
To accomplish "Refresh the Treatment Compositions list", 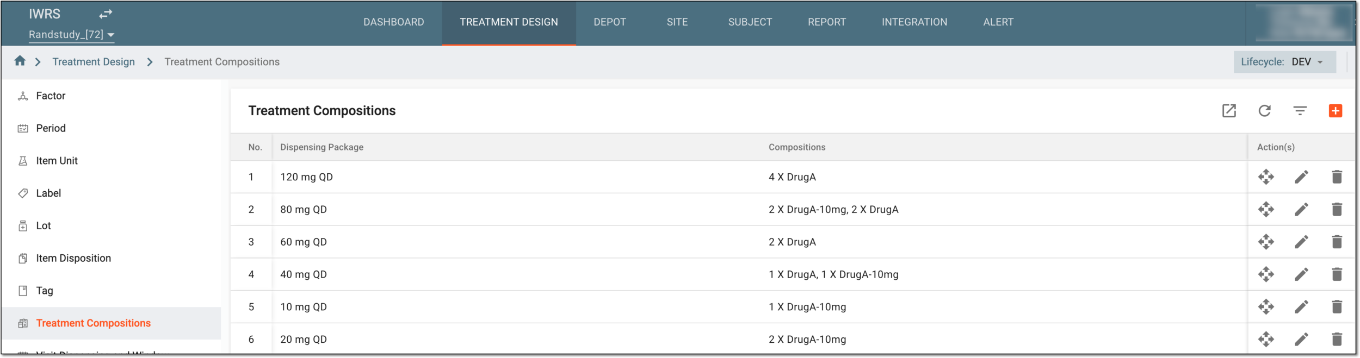I will point(1264,111).
